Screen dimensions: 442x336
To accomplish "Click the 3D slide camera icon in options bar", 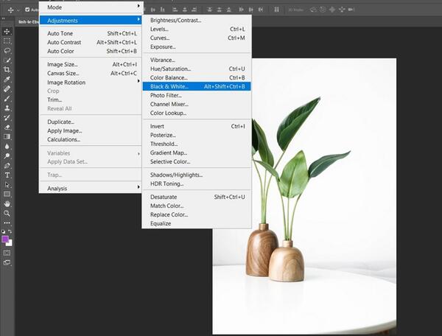I will pos(342,10).
